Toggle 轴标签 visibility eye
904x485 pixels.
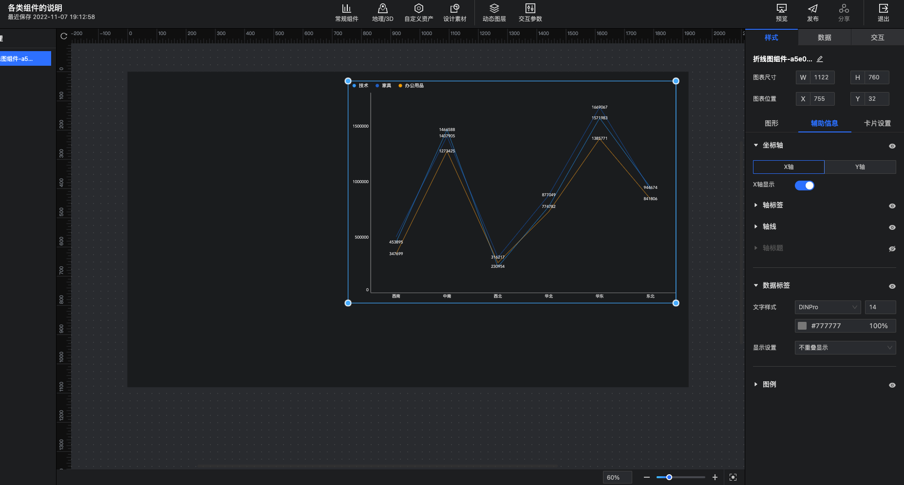tap(892, 206)
